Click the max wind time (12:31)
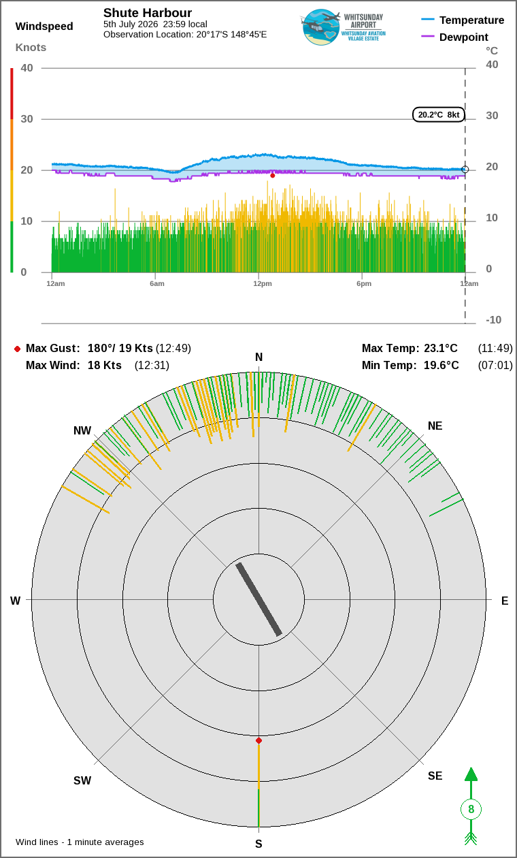517x858 pixels. click(152, 365)
